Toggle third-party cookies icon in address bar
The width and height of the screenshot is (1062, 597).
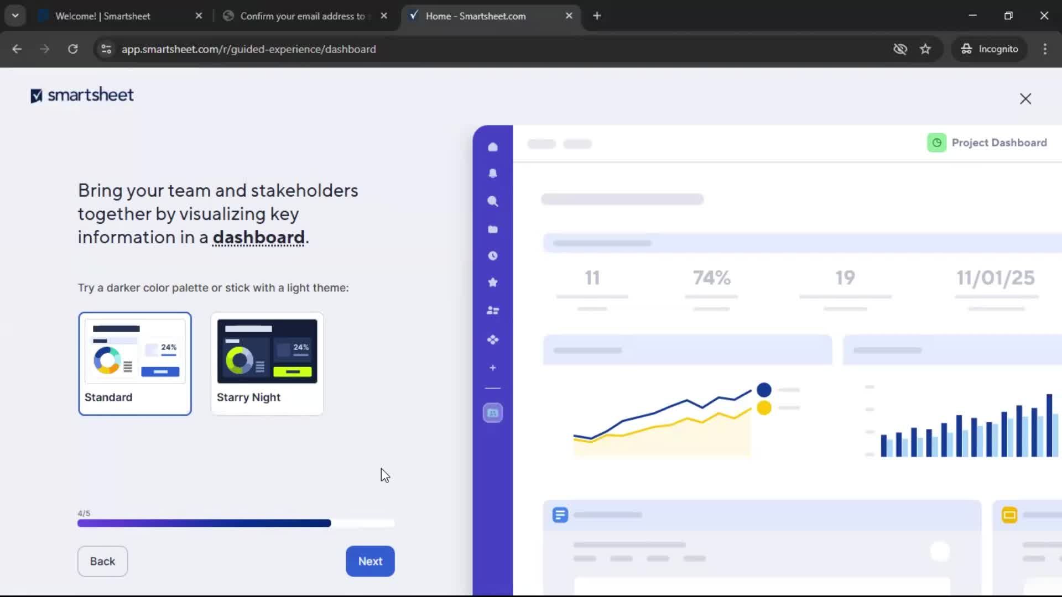900,49
